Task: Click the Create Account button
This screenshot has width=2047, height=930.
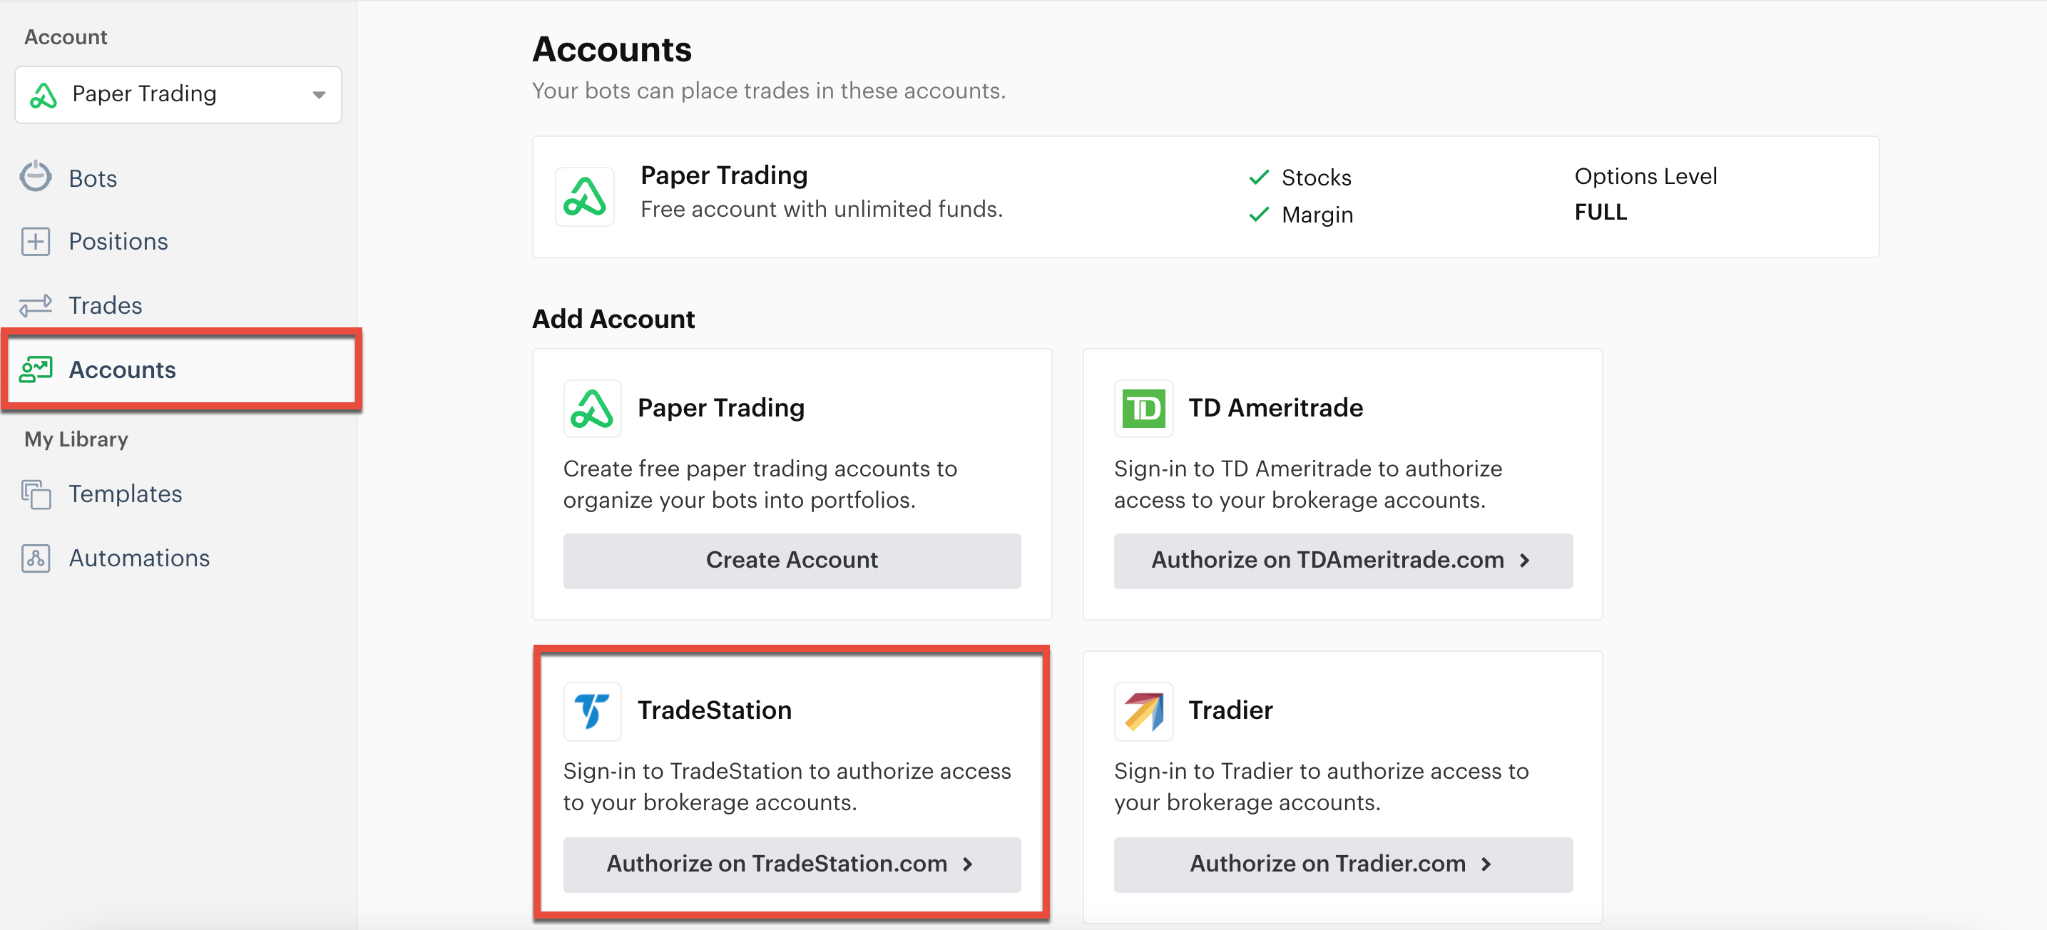Action: pos(792,560)
